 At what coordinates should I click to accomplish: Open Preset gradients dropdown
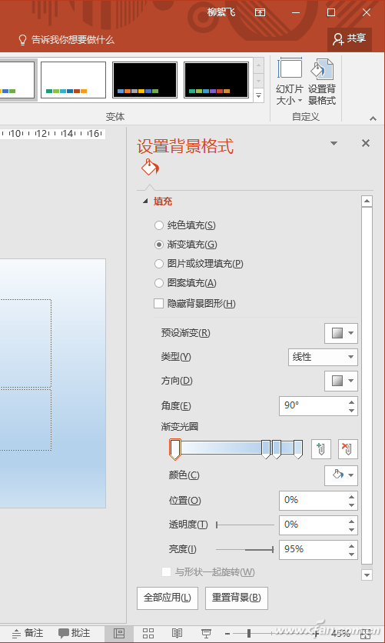341,333
